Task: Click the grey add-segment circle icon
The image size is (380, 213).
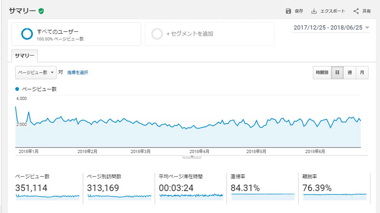Action: (157, 34)
